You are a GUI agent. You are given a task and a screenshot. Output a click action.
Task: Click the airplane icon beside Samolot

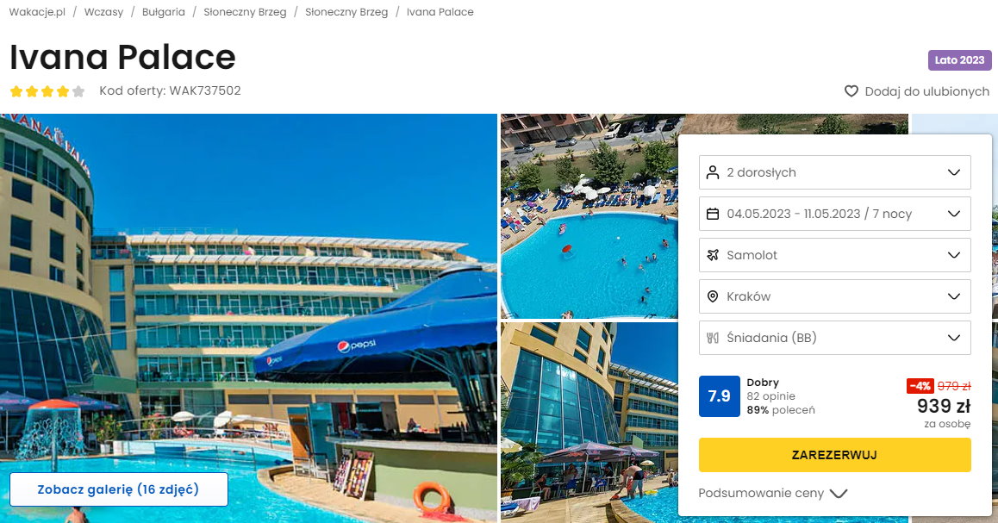pyautogui.click(x=713, y=255)
